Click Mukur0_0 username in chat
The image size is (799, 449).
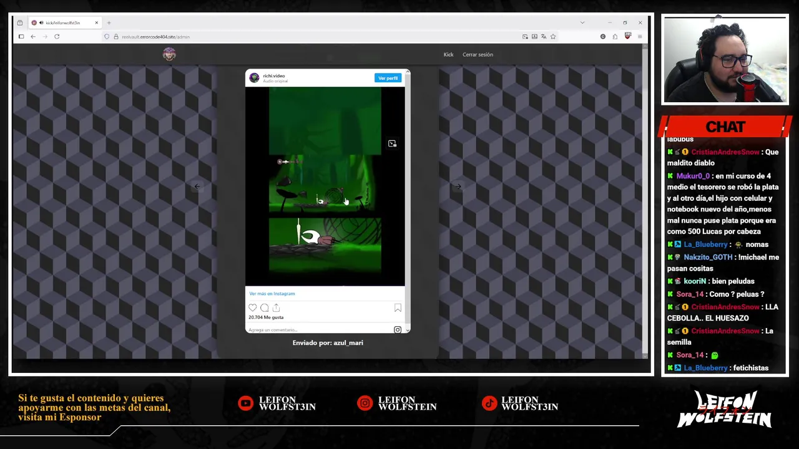click(692, 176)
